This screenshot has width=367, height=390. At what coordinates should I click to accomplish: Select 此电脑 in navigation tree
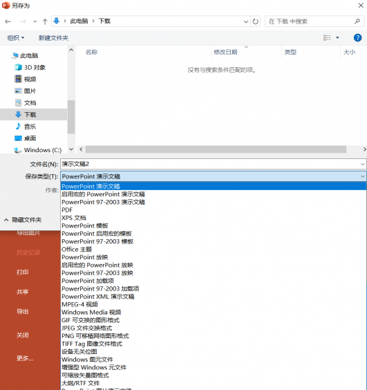coord(25,55)
